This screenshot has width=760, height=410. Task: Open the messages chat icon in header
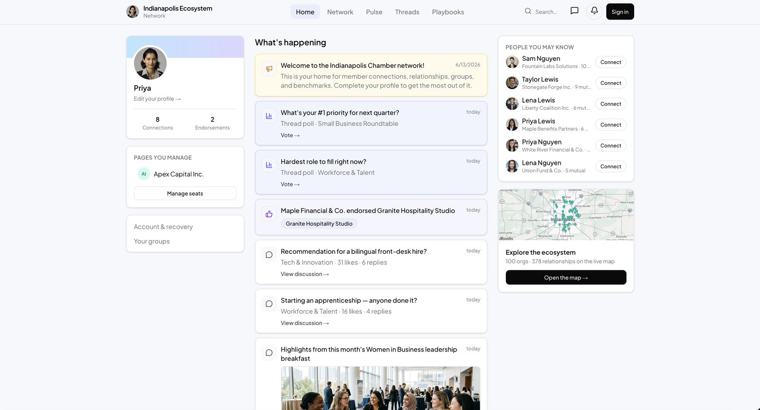574,11
